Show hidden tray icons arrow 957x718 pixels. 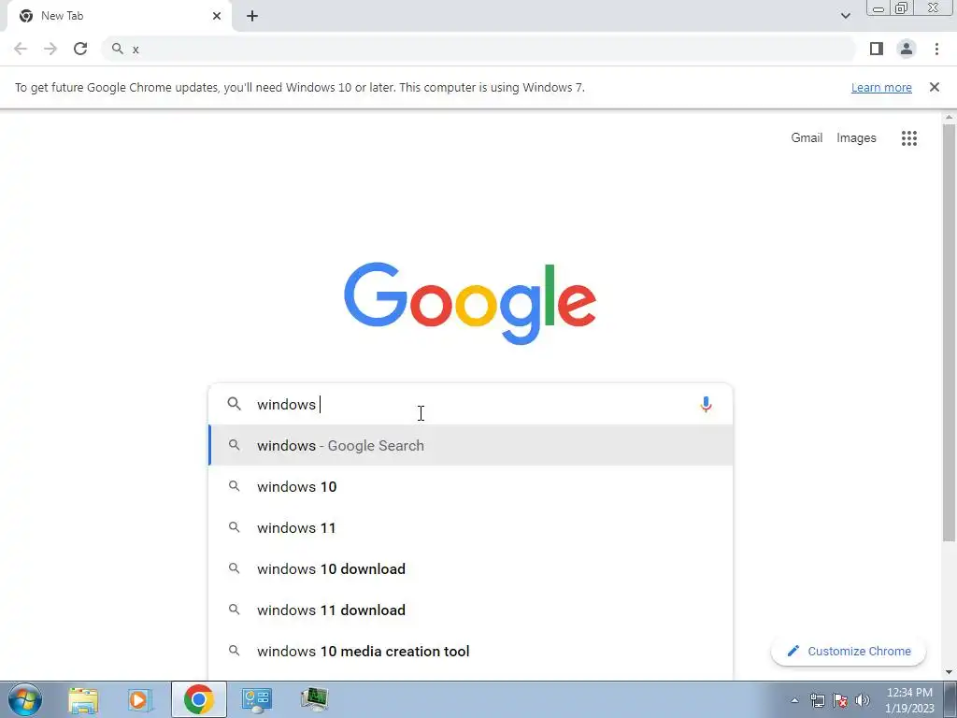click(x=794, y=700)
